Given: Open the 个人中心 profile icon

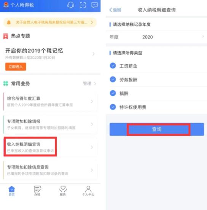Looking at the screenshot, I should coord(88,191).
